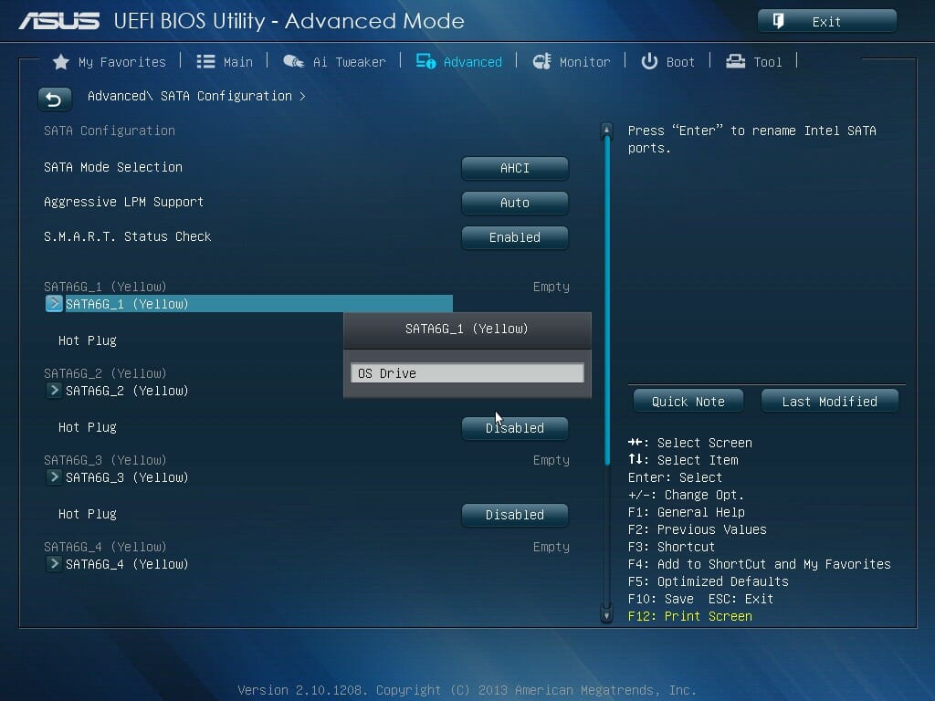
Task: Click the Main list icon
Action: tap(205, 61)
